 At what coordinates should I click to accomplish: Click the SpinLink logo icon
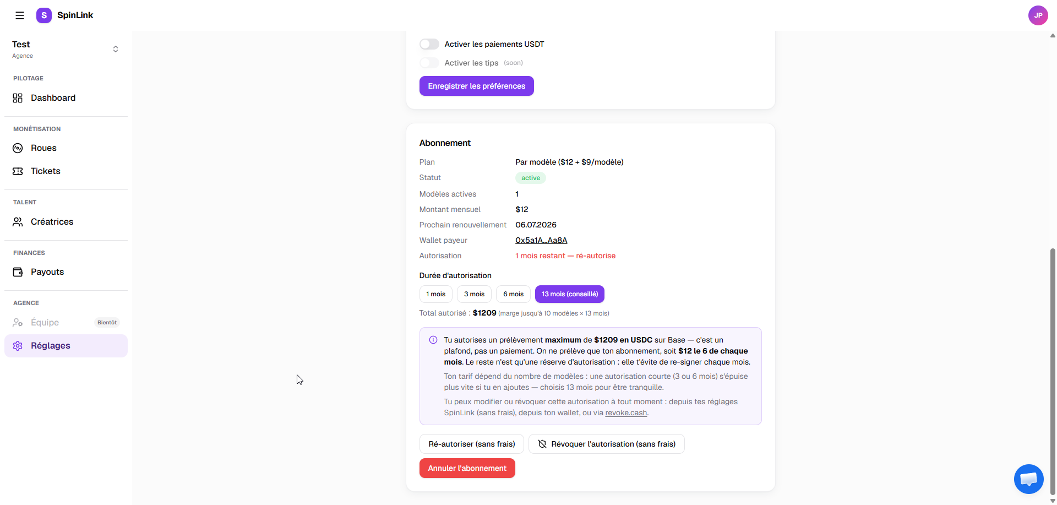pyautogui.click(x=44, y=15)
